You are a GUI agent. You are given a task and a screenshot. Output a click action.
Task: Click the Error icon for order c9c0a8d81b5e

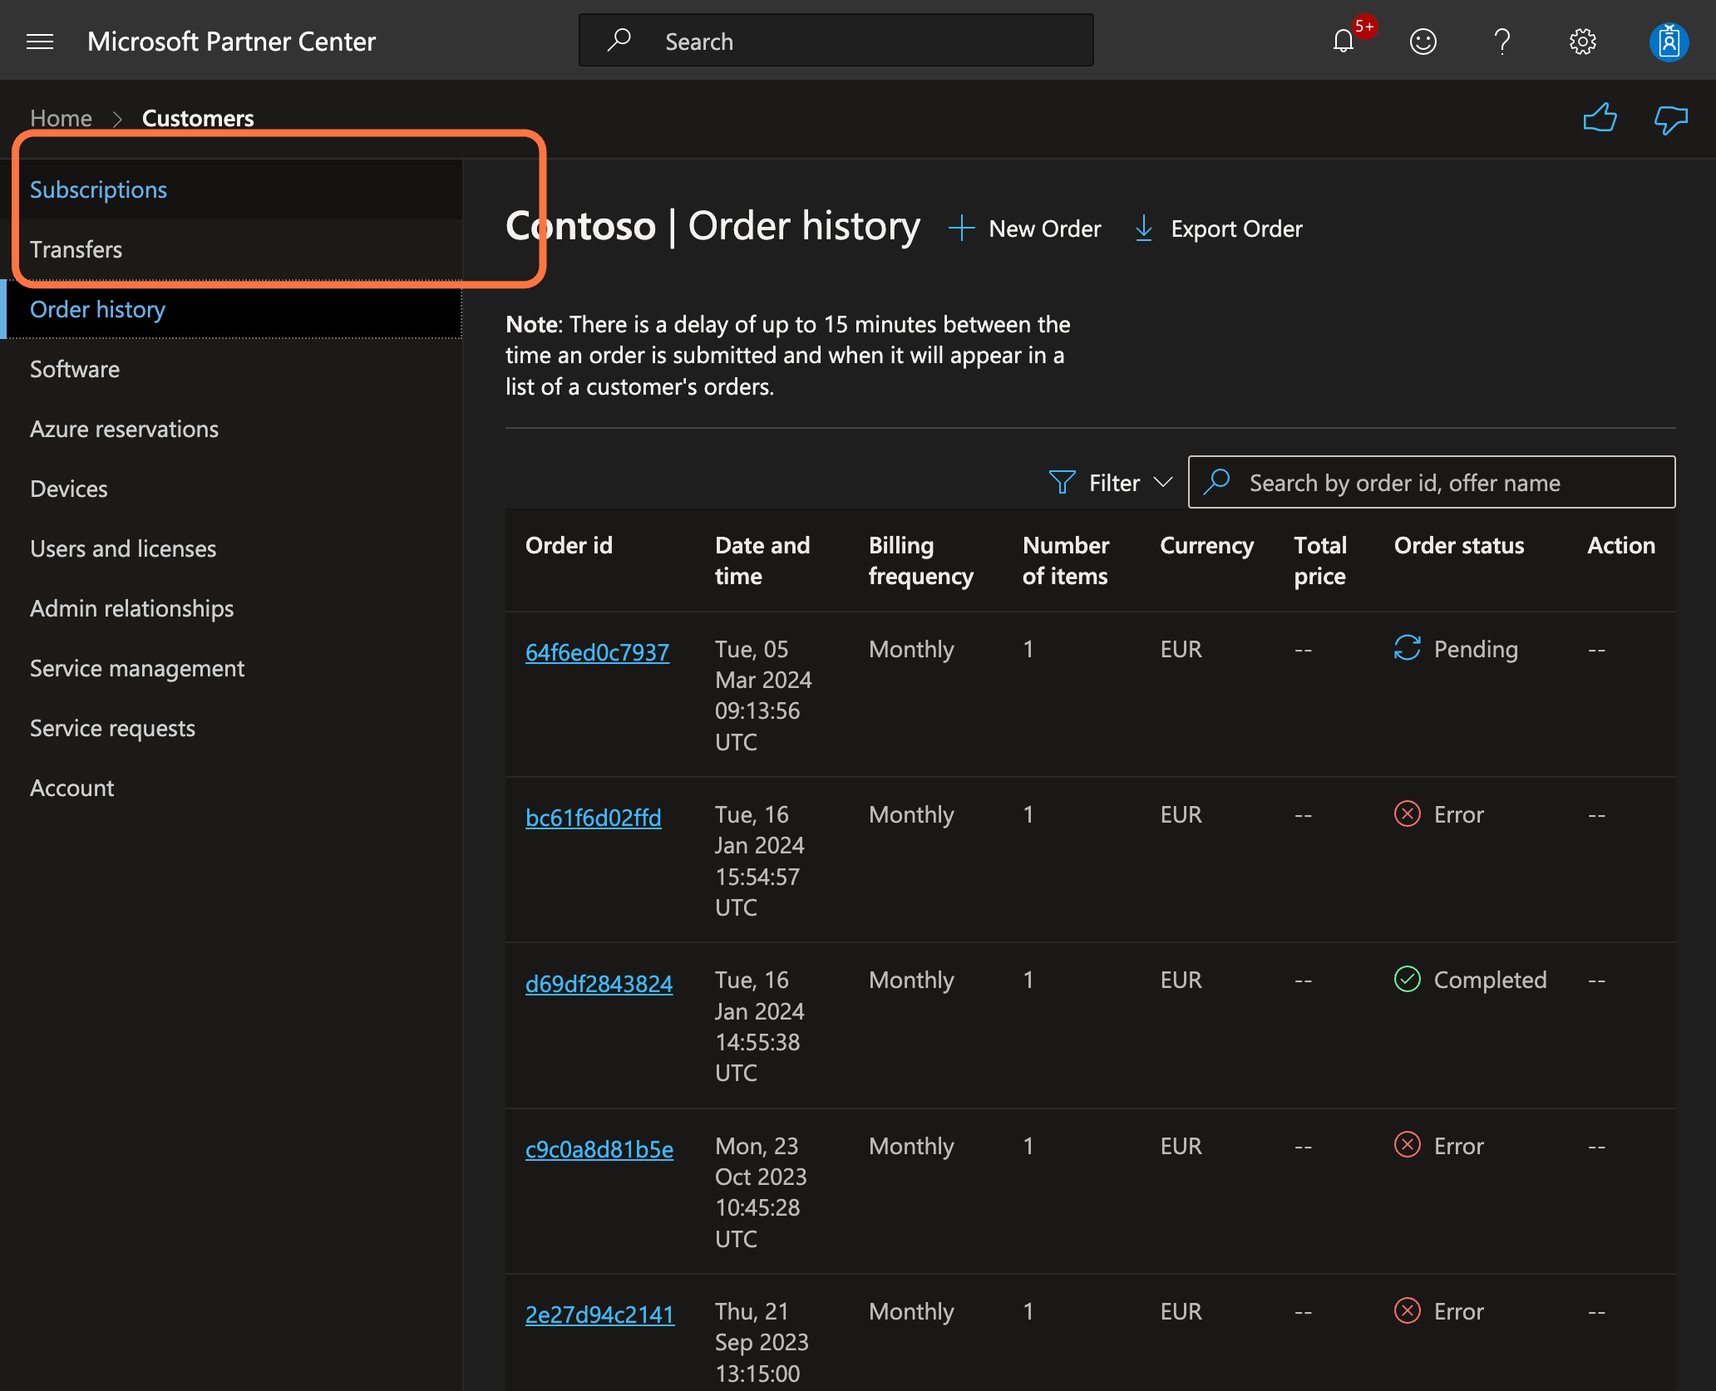1407,1144
